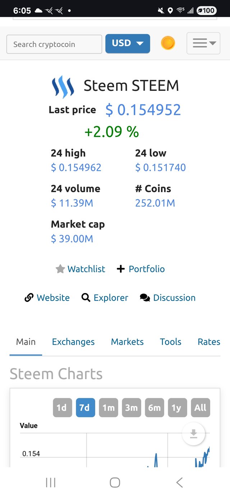Tap the Android home button
230x498 pixels.
[115, 483]
